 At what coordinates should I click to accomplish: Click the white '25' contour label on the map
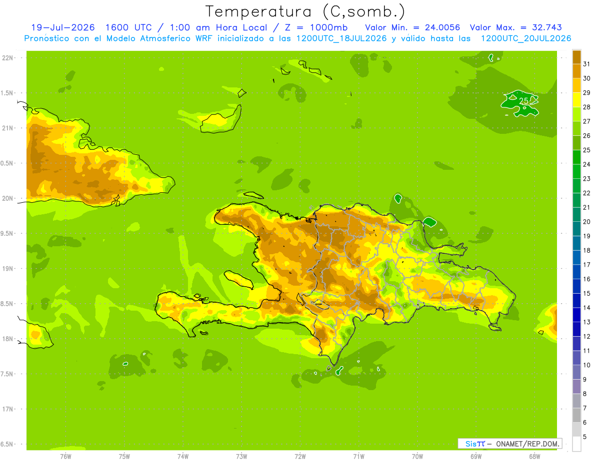523,101
